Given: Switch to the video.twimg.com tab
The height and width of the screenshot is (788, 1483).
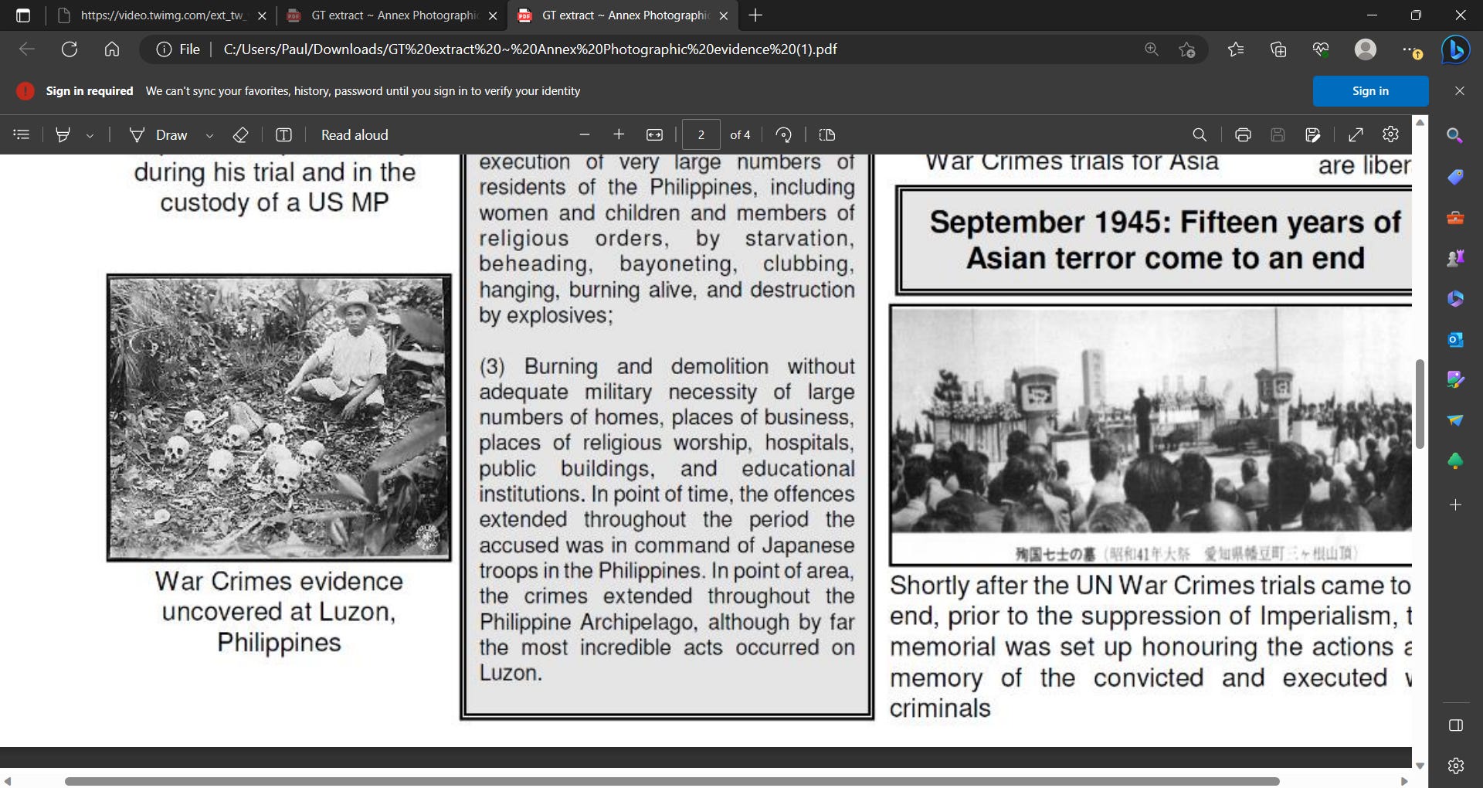Looking at the screenshot, I should point(161,15).
